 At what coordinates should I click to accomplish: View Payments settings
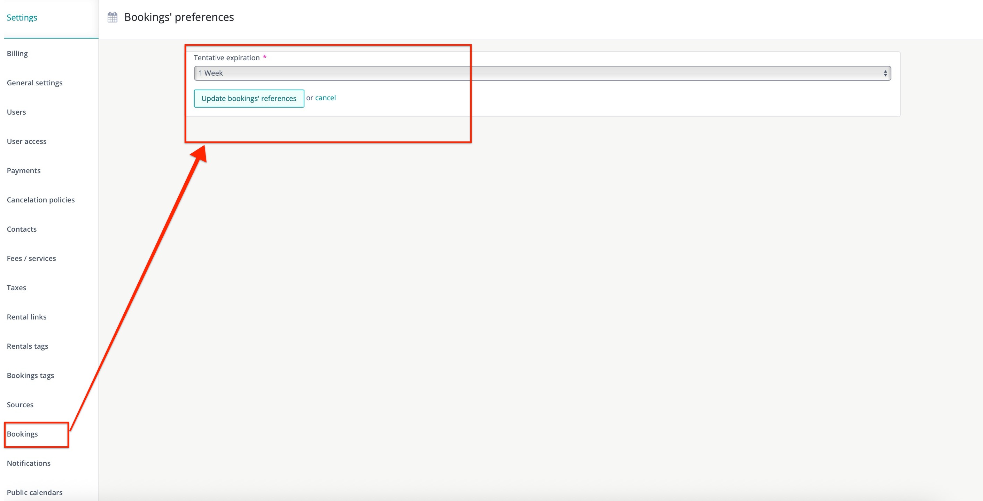pos(23,170)
